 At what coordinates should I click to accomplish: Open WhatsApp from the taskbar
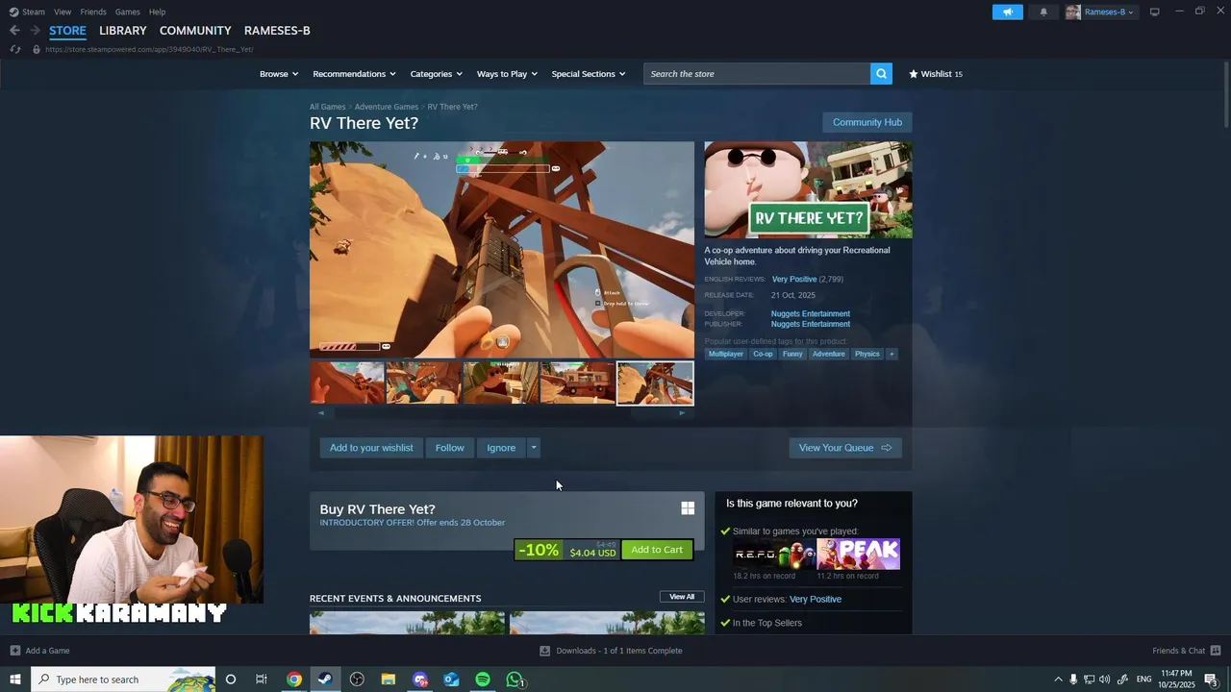coord(515,680)
